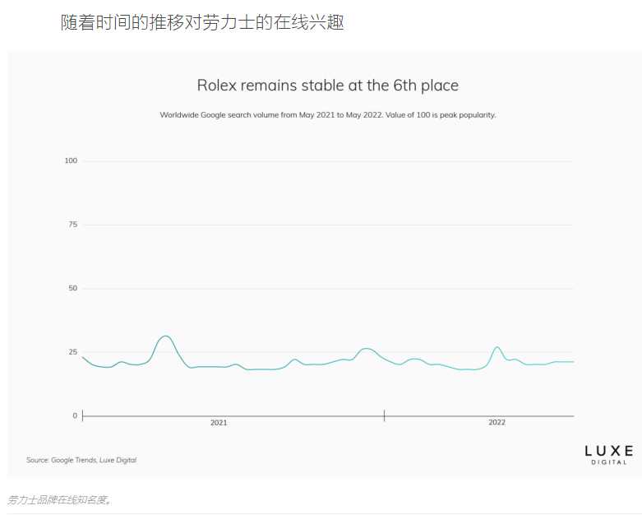This screenshot has width=642, height=515.
Task: Click the late 2021 bump near the year divider
Action: pos(367,349)
